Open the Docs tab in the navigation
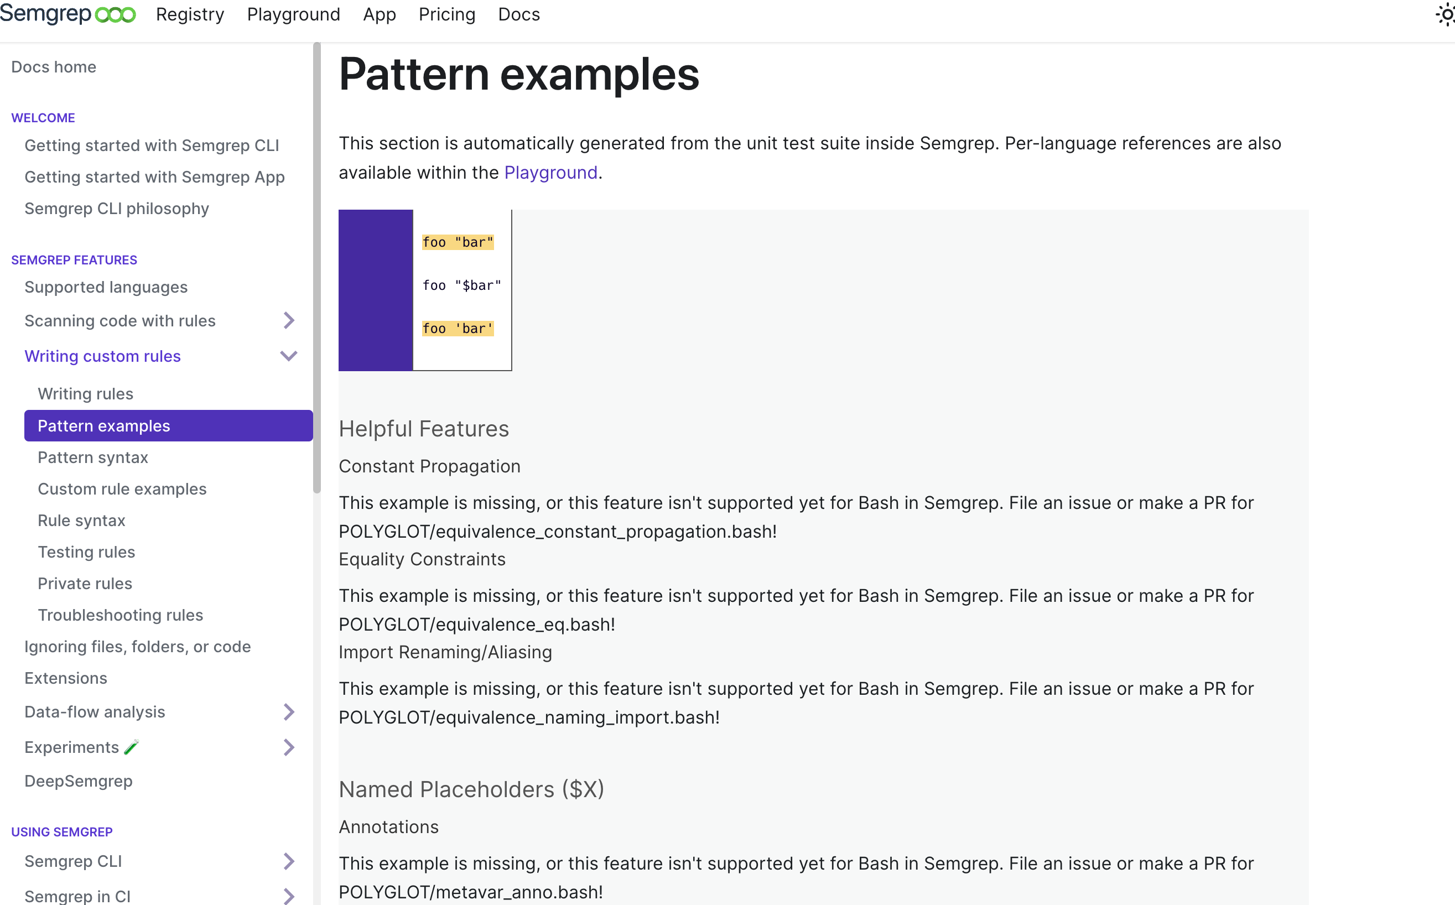This screenshot has width=1455, height=905. click(518, 14)
